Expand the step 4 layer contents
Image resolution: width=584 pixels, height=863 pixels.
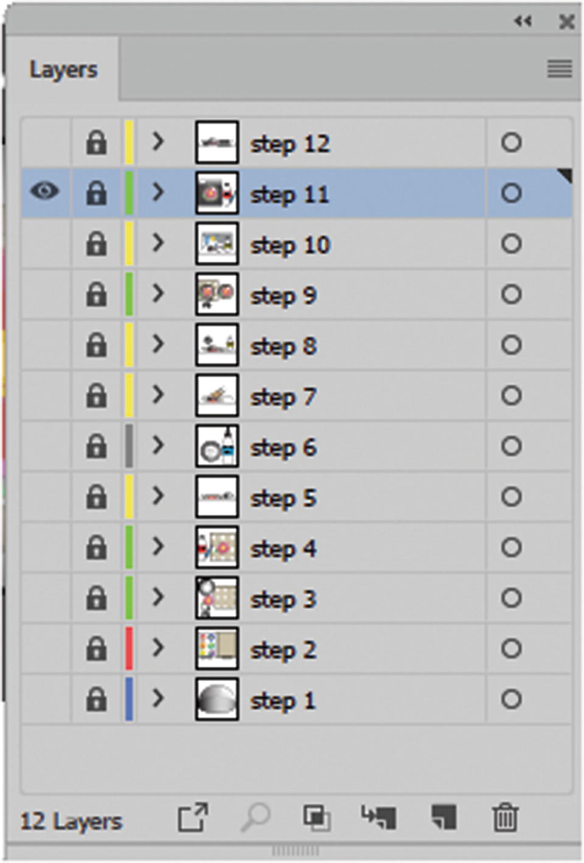tap(158, 547)
